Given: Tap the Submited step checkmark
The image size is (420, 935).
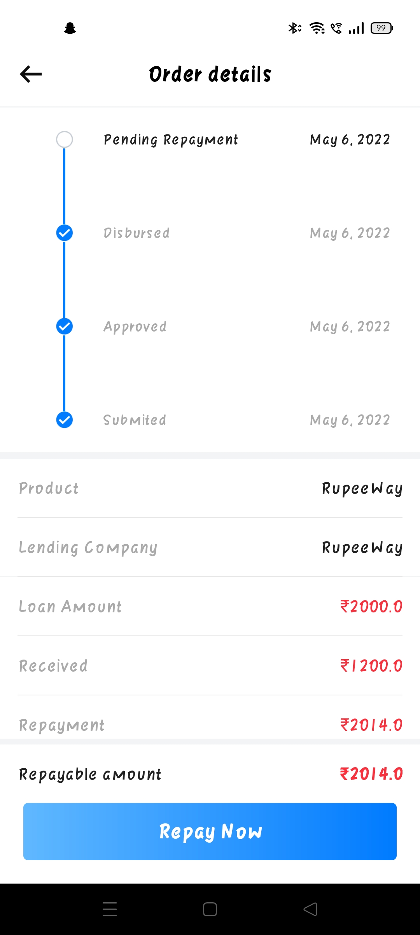Looking at the screenshot, I should 65,420.
